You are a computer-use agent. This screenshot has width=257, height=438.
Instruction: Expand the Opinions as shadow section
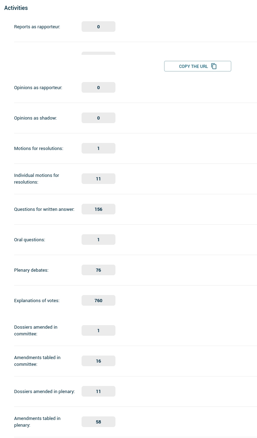coord(98,118)
